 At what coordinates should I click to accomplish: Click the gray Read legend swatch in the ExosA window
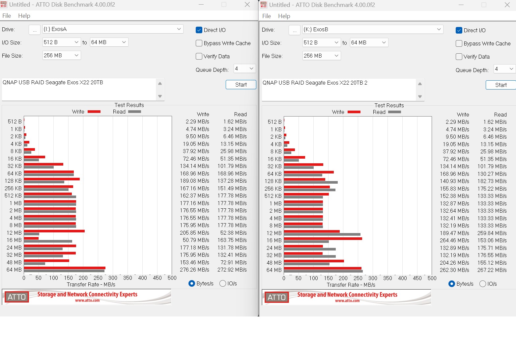point(134,112)
